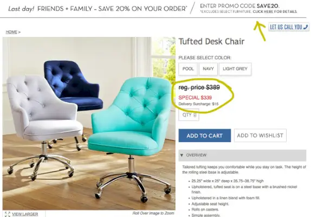Open the QTY quantity stepper
Image resolution: width=311 pixels, height=217 pixels.
[195, 115]
